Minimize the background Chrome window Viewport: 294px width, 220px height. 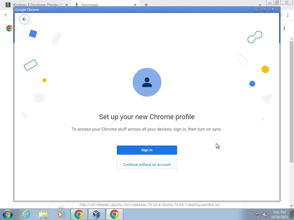[x=270, y=2]
